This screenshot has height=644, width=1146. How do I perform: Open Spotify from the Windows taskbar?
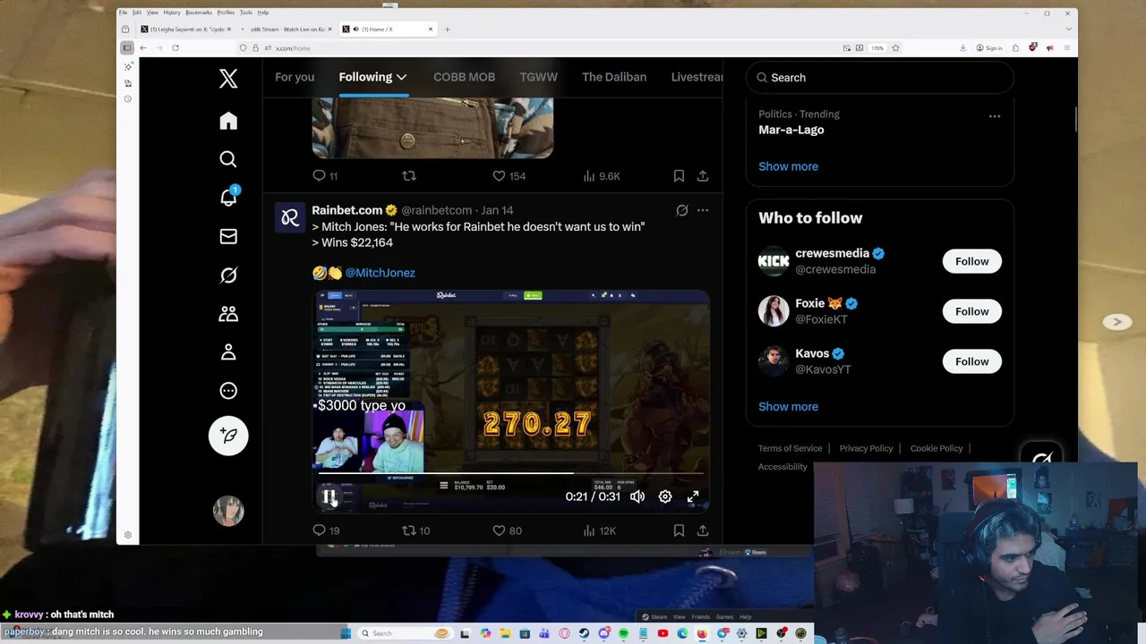point(624,633)
